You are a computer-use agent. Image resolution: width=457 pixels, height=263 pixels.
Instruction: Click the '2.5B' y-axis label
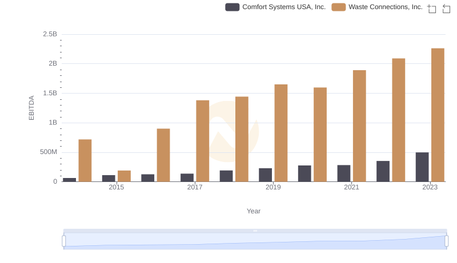point(50,34)
